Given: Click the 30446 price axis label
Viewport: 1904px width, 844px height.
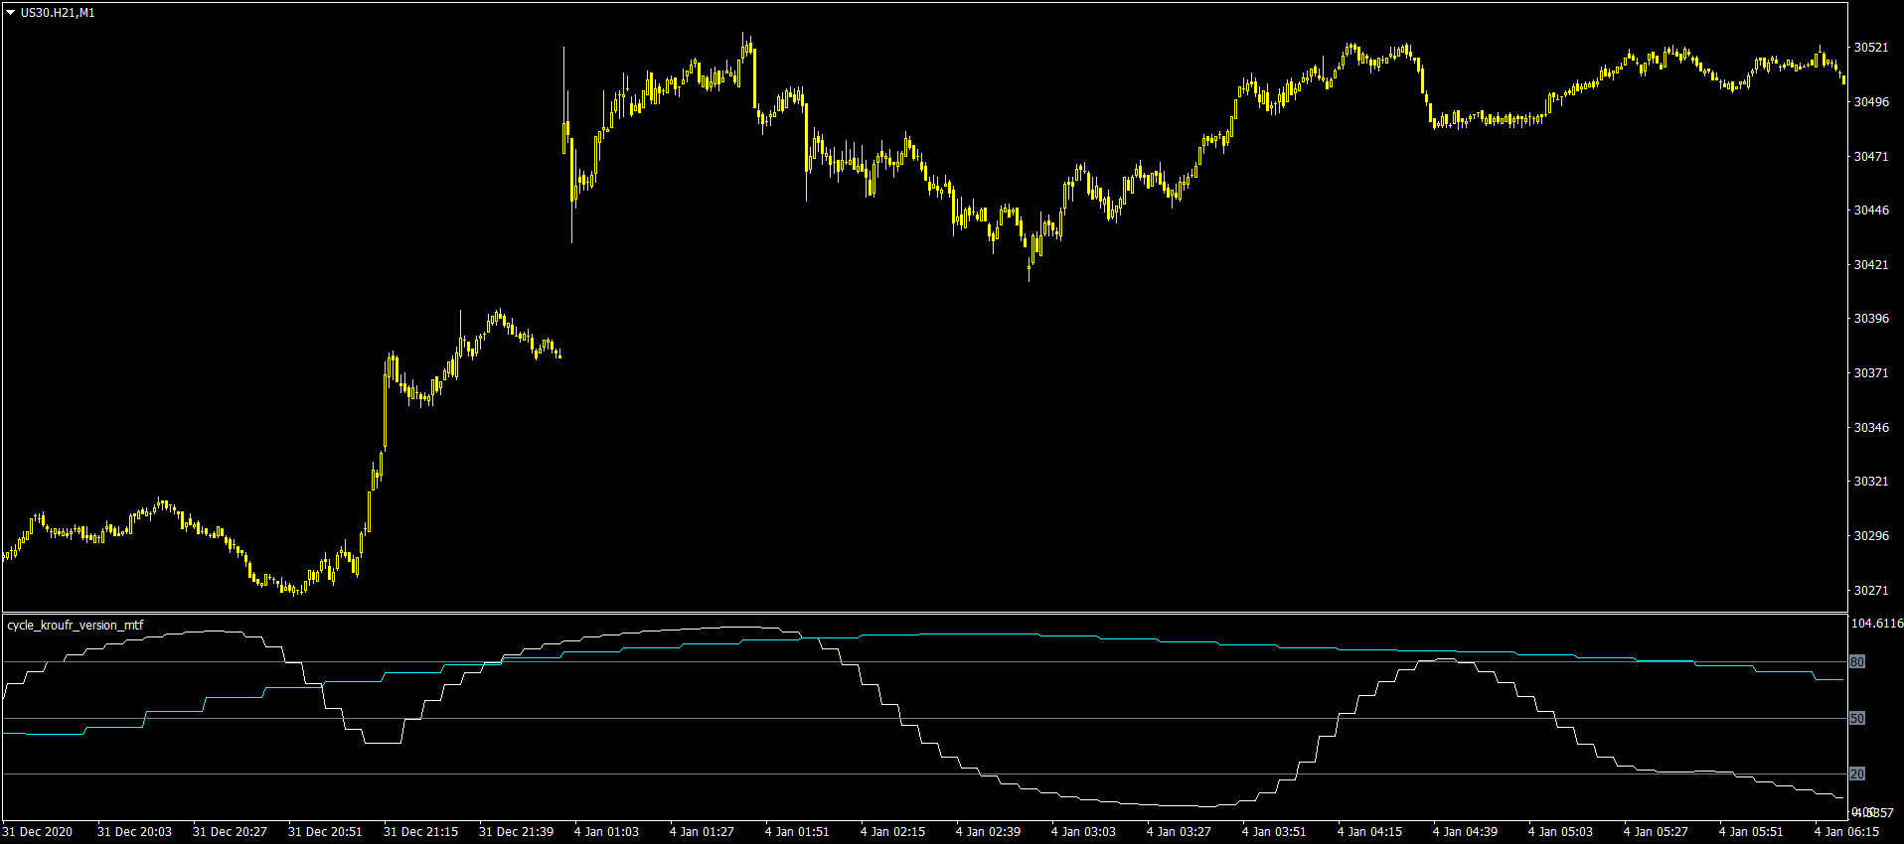Looking at the screenshot, I should [1871, 211].
